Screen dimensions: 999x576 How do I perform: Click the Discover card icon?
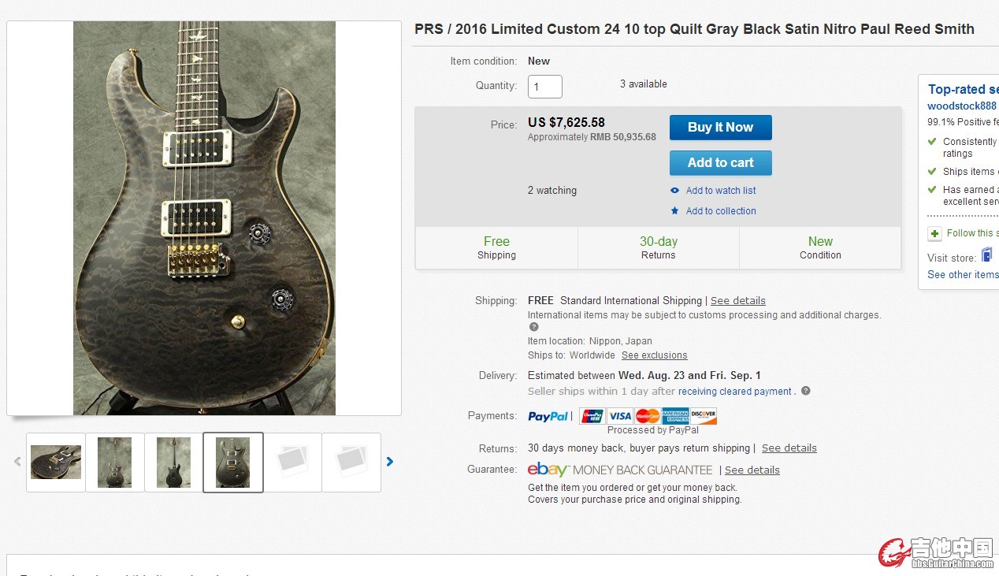pyautogui.click(x=703, y=416)
